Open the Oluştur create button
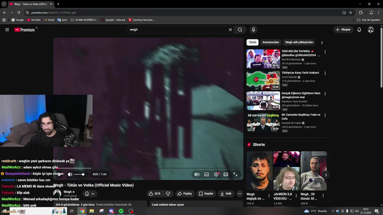Image resolution: width=383 pixels, height=215 pixels. click(343, 30)
